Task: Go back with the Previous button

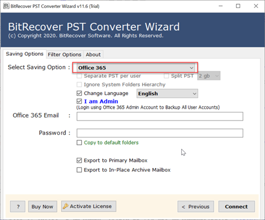Action: click(x=195, y=206)
